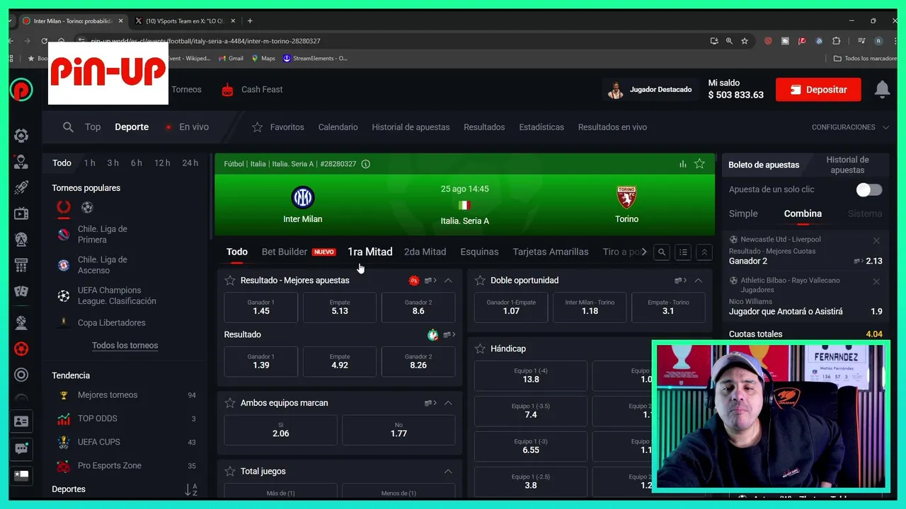Viewport: 906px width, 509px height.
Task: Favorite the Total juegos market star
Action: tap(230, 472)
